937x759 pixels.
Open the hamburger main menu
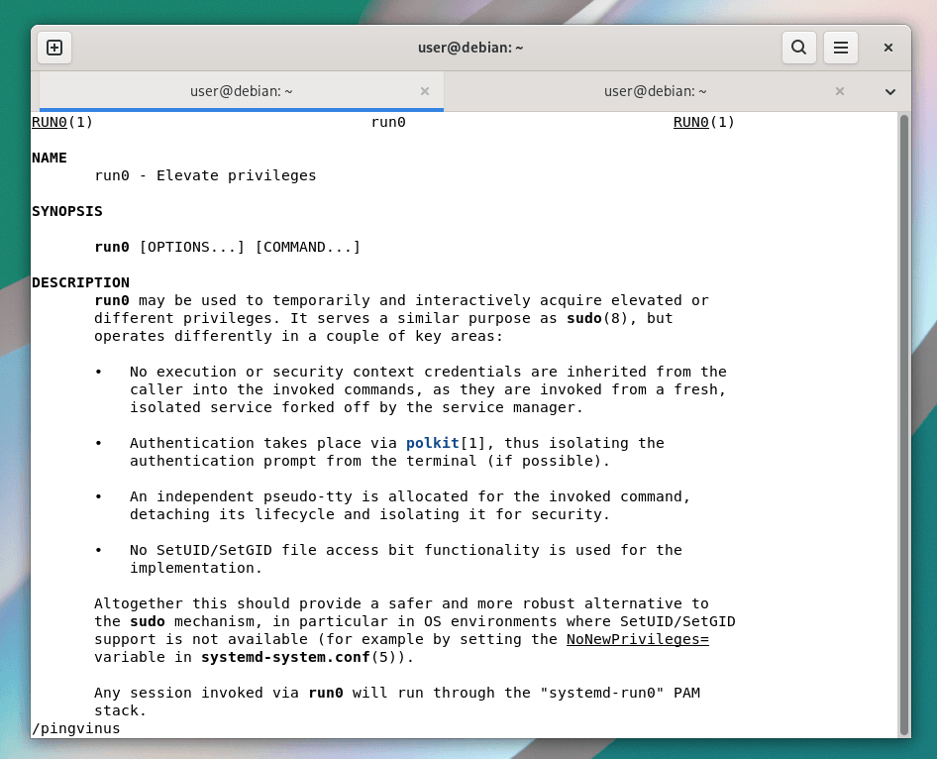840,48
